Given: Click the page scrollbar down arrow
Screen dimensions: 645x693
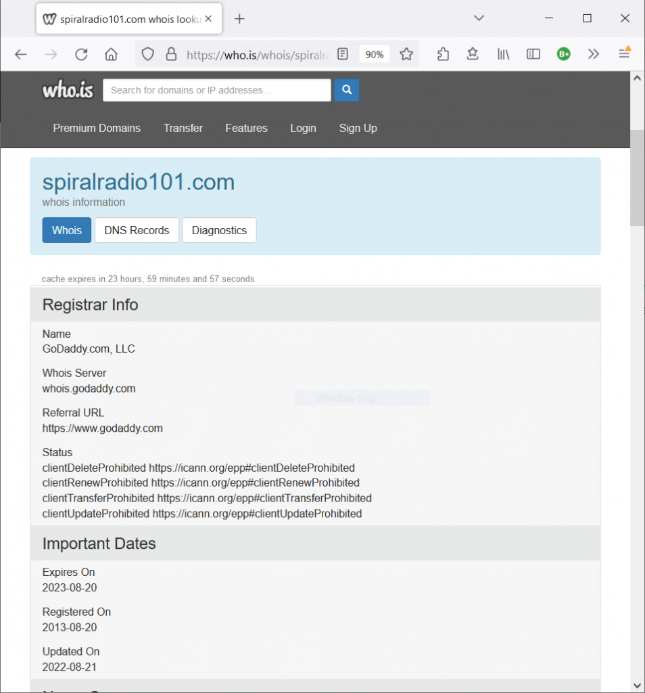Looking at the screenshot, I should pos(637,686).
